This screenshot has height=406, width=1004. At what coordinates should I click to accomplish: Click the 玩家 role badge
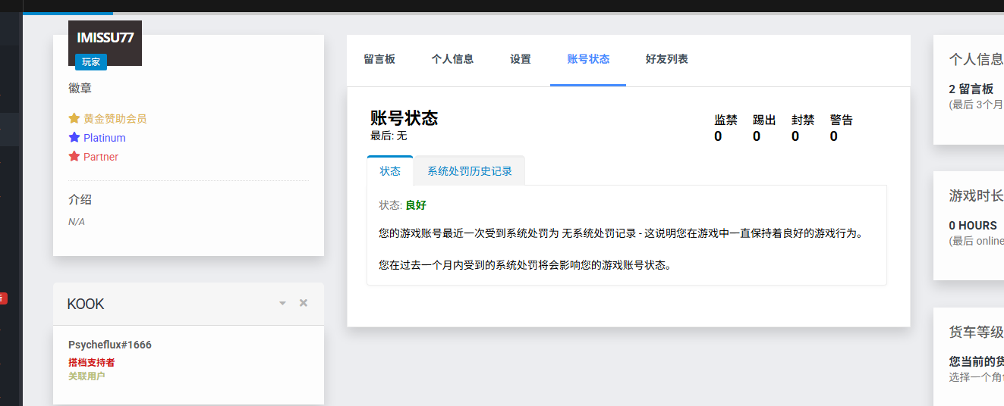tap(91, 62)
